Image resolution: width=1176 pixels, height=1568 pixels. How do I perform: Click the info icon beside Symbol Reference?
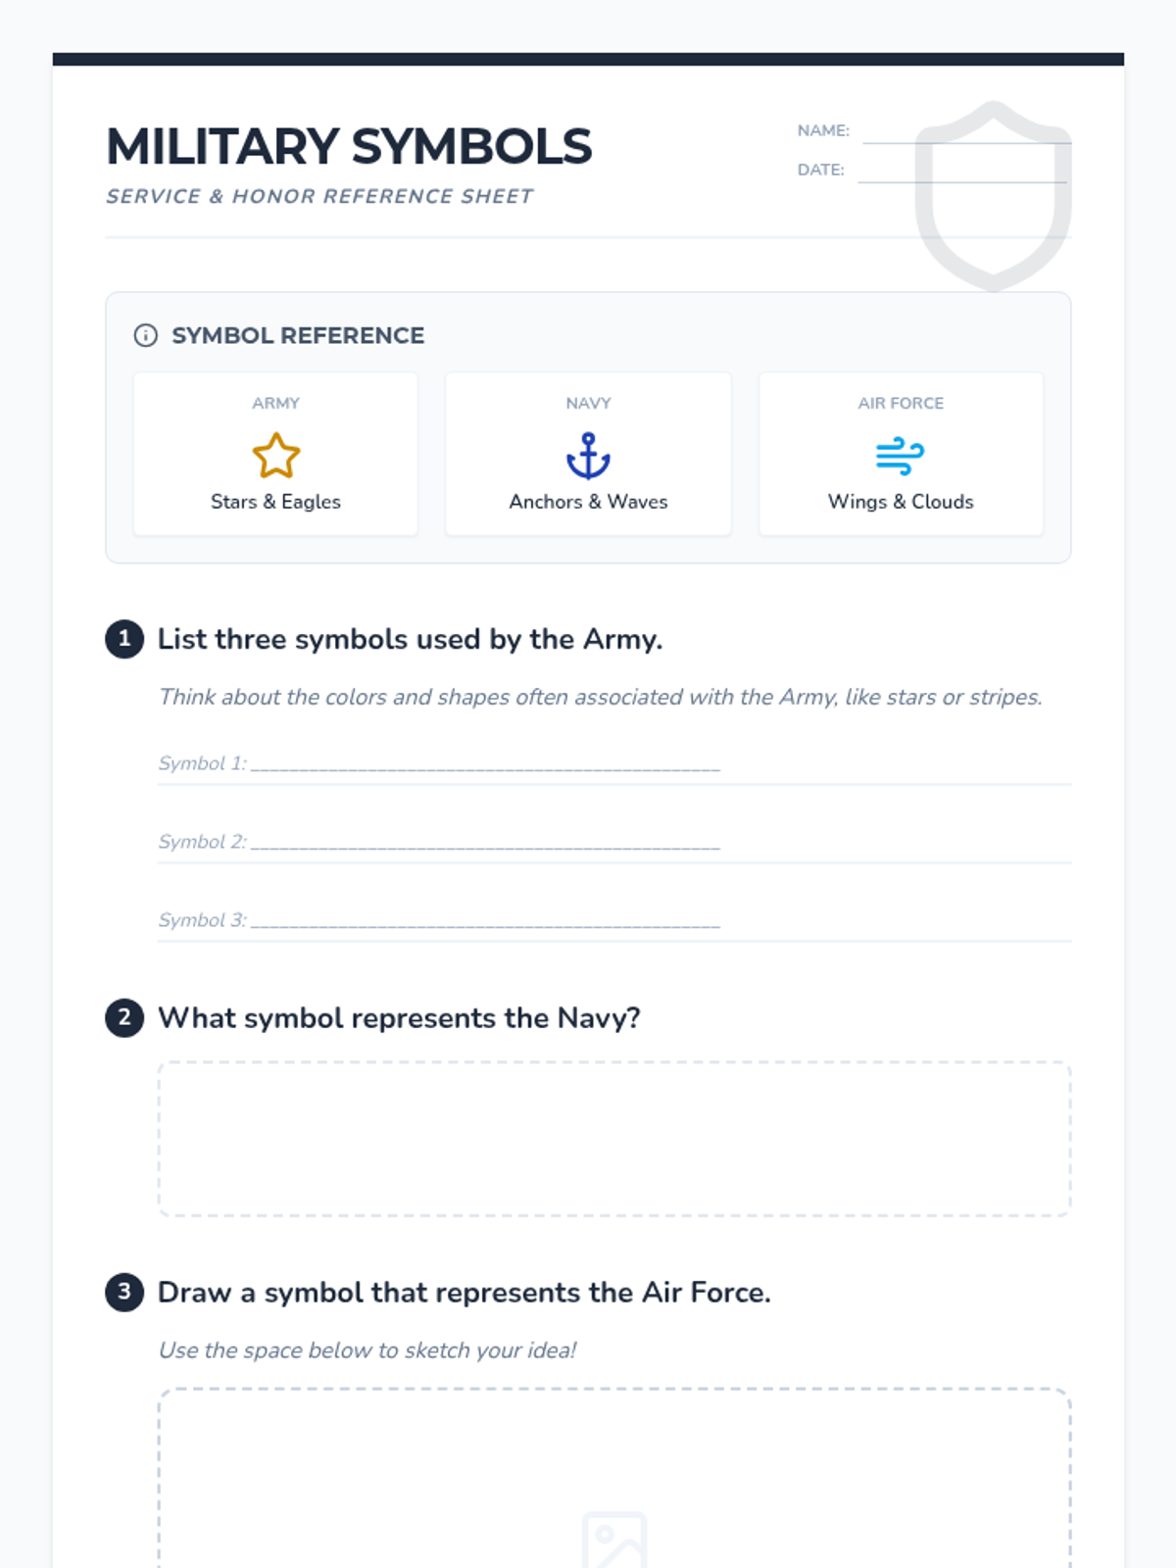click(145, 336)
